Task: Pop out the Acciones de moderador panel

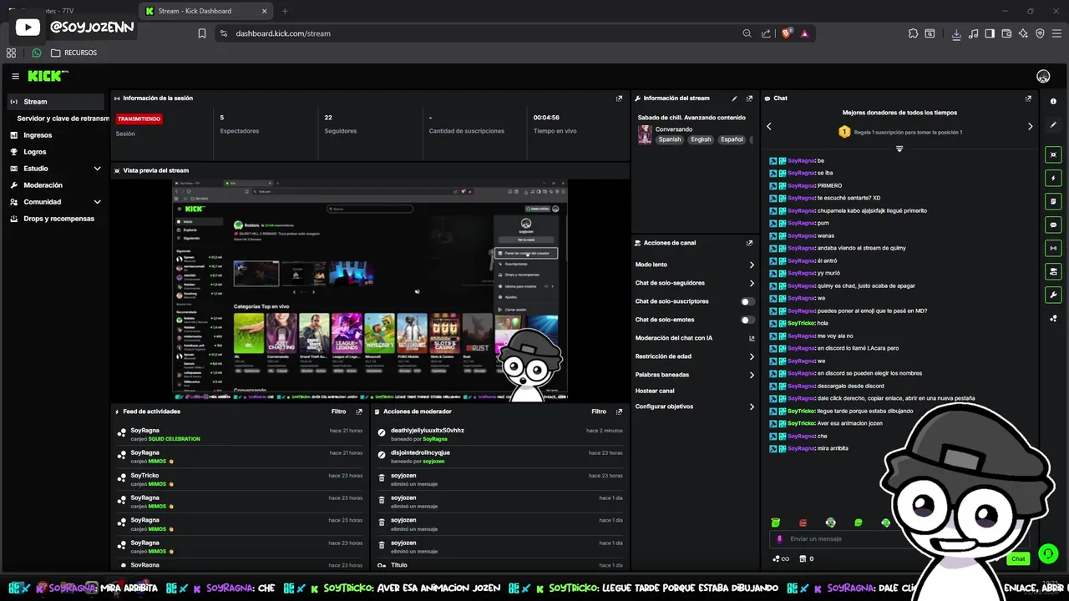Action: coord(619,412)
